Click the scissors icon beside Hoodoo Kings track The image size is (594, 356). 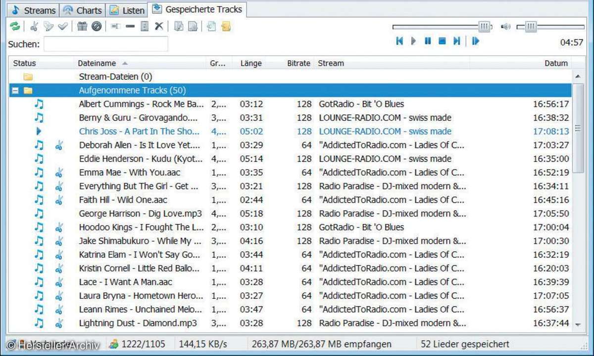point(59,227)
